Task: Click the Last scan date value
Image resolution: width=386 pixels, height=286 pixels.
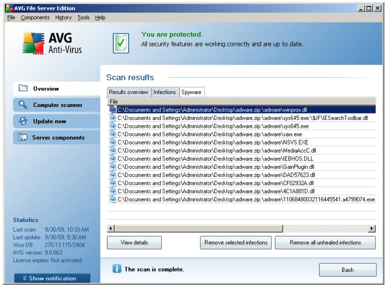Action: 66,230
